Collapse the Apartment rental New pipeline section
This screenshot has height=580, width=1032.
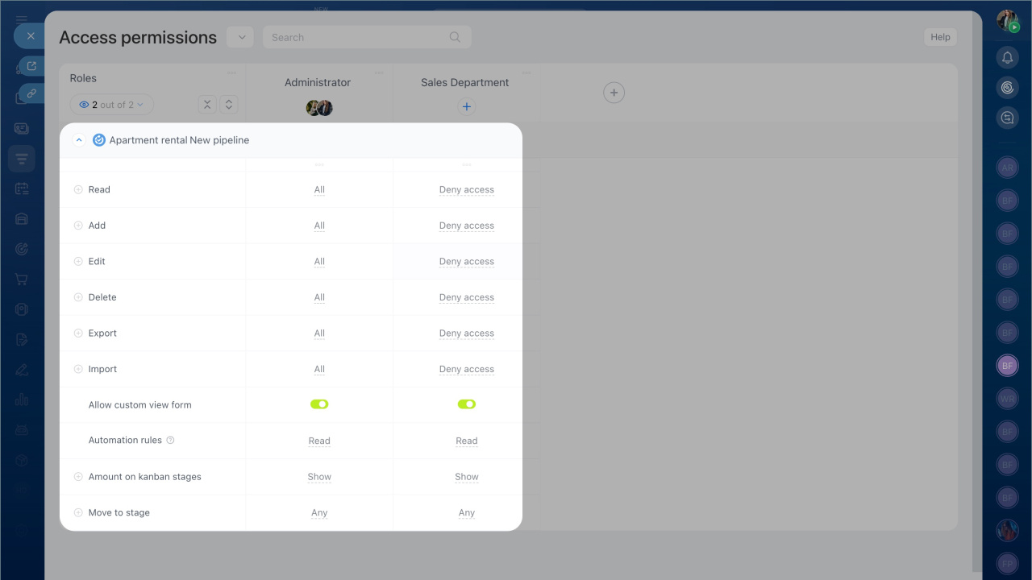point(79,140)
